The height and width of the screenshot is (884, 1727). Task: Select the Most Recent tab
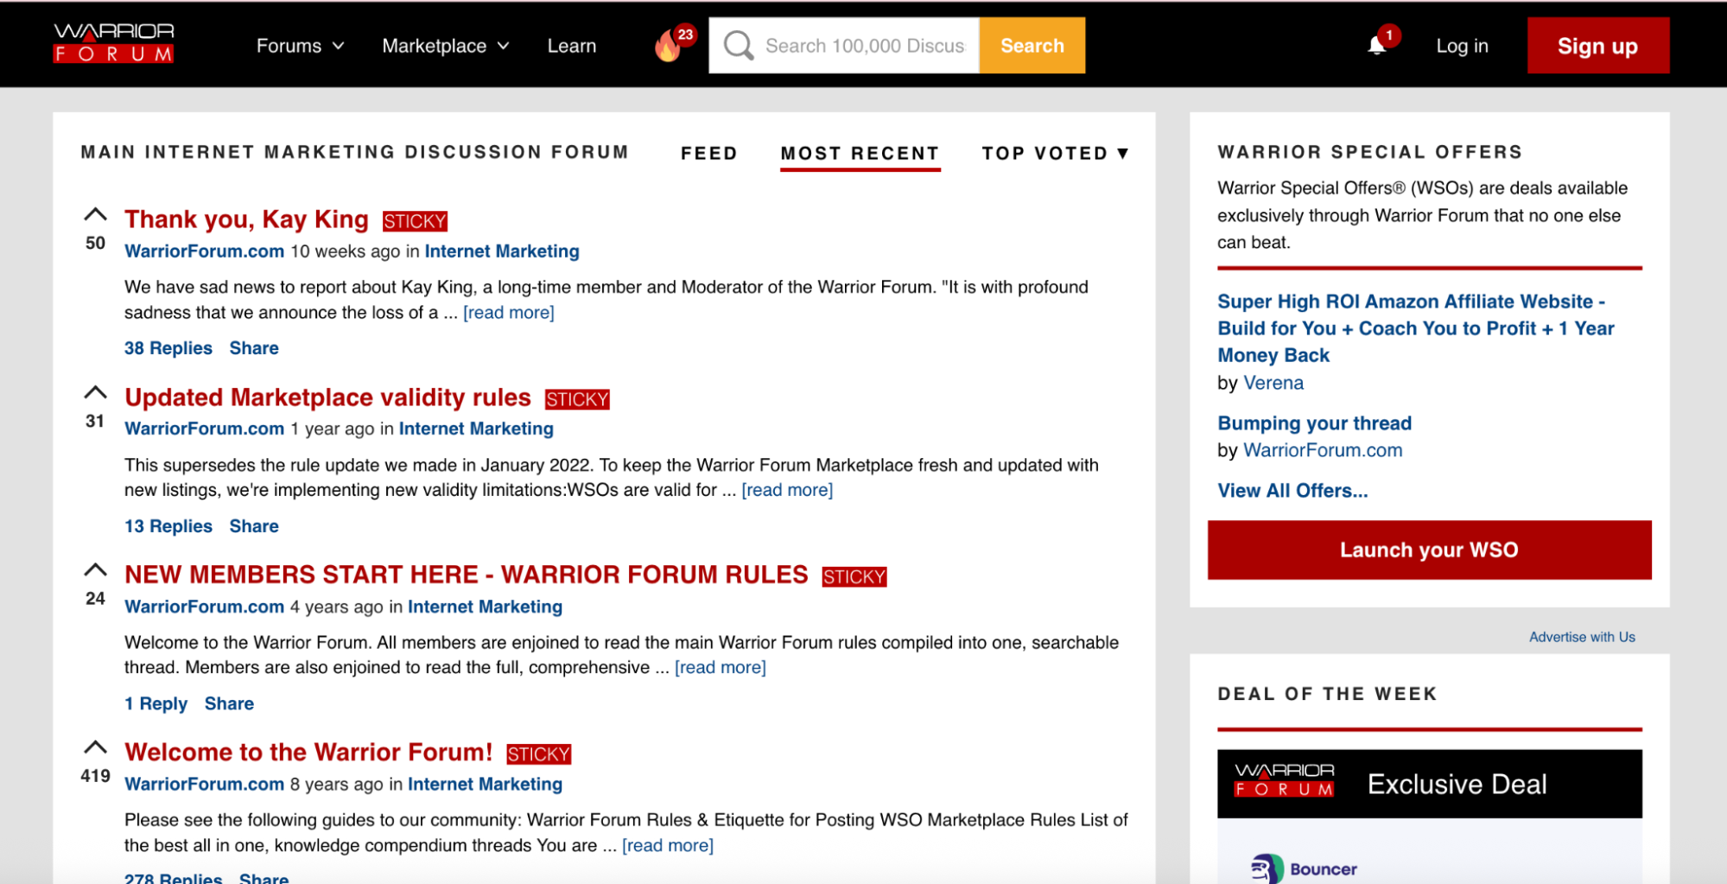860,154
